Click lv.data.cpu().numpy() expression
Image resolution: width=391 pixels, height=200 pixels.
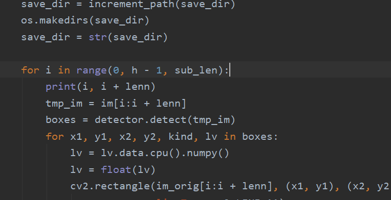(165, 153)
